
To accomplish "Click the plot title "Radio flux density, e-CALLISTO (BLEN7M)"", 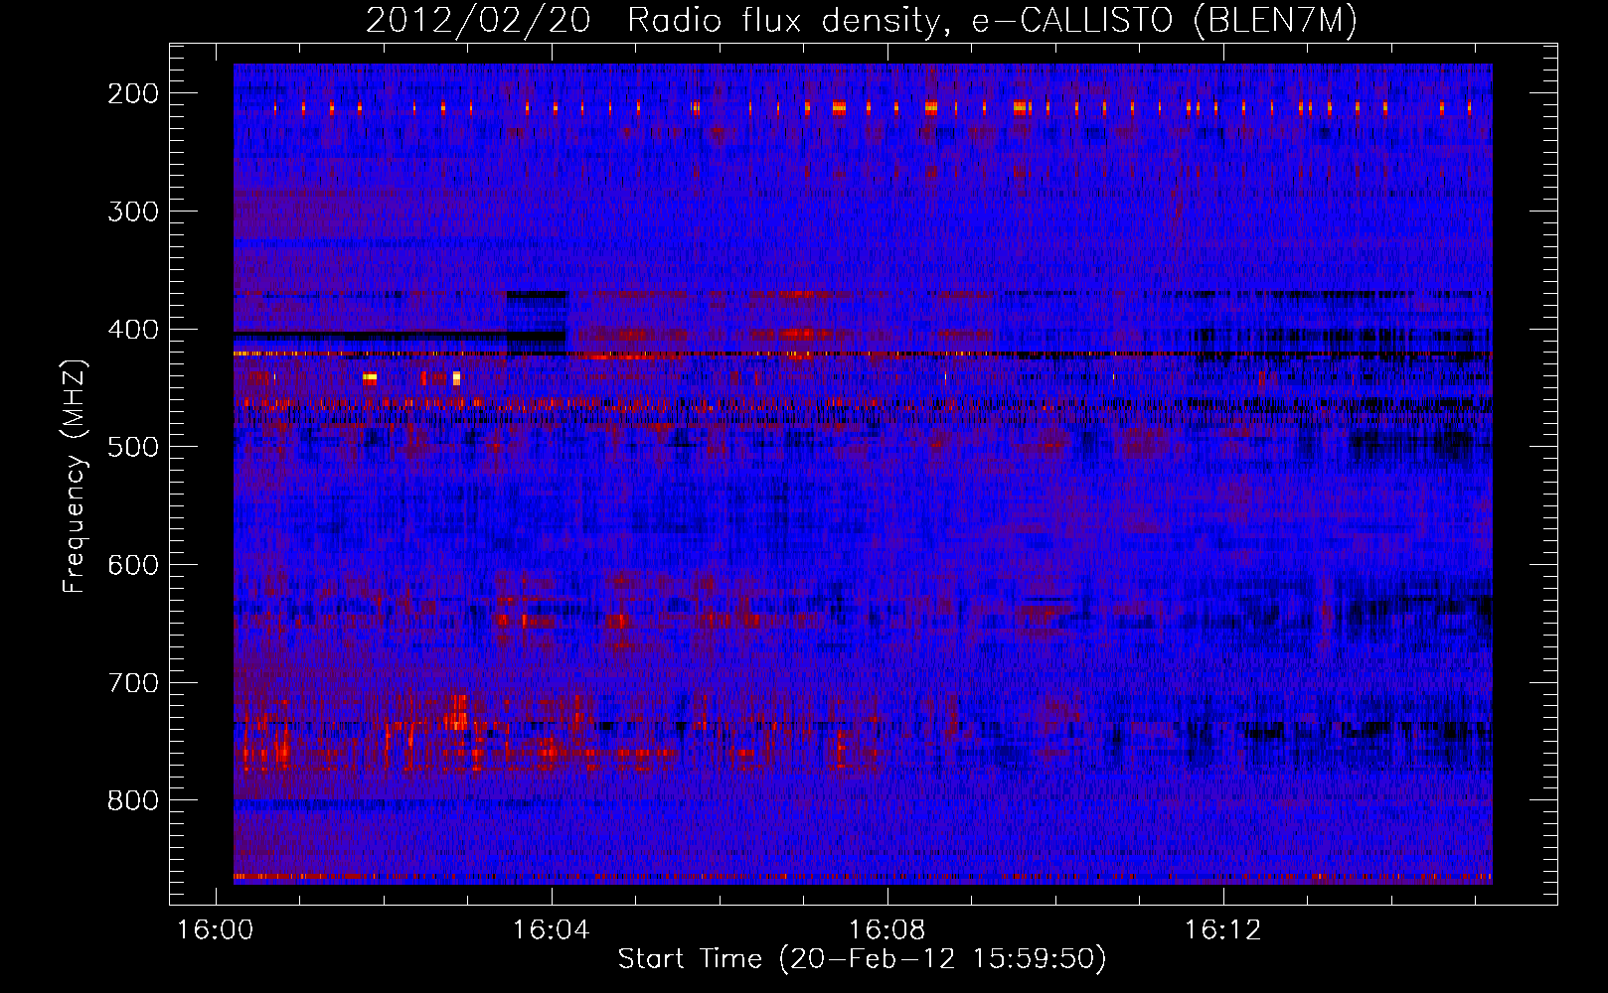I will pyautogui.click(x=992, y=21).
